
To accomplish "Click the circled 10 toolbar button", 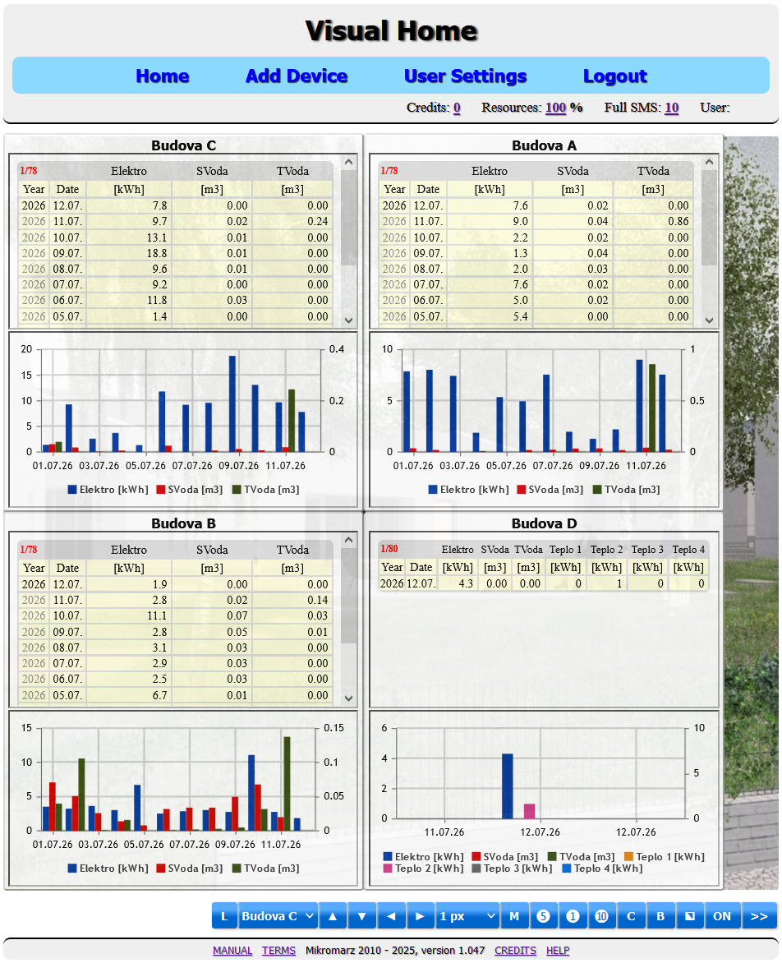I will click(x=601, y=915).
